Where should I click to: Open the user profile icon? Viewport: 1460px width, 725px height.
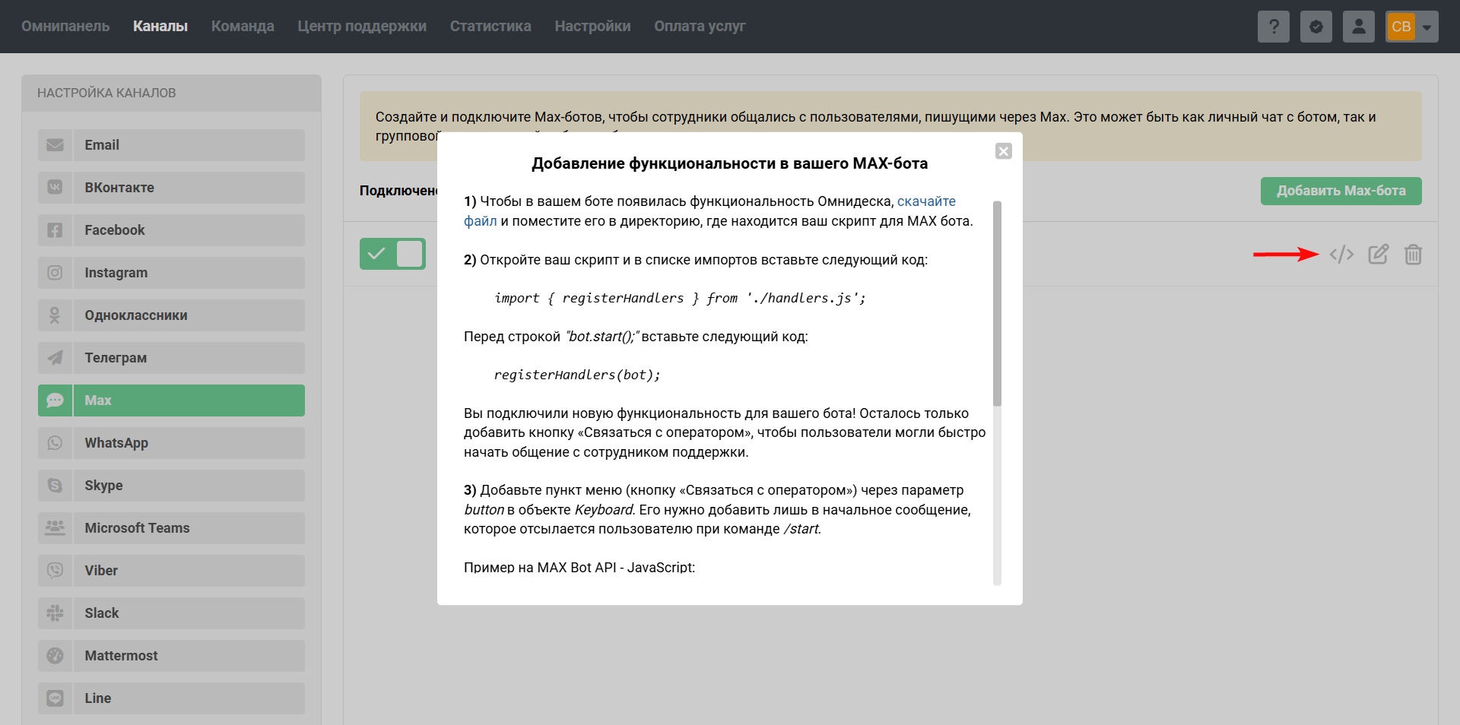(1359, 27)
